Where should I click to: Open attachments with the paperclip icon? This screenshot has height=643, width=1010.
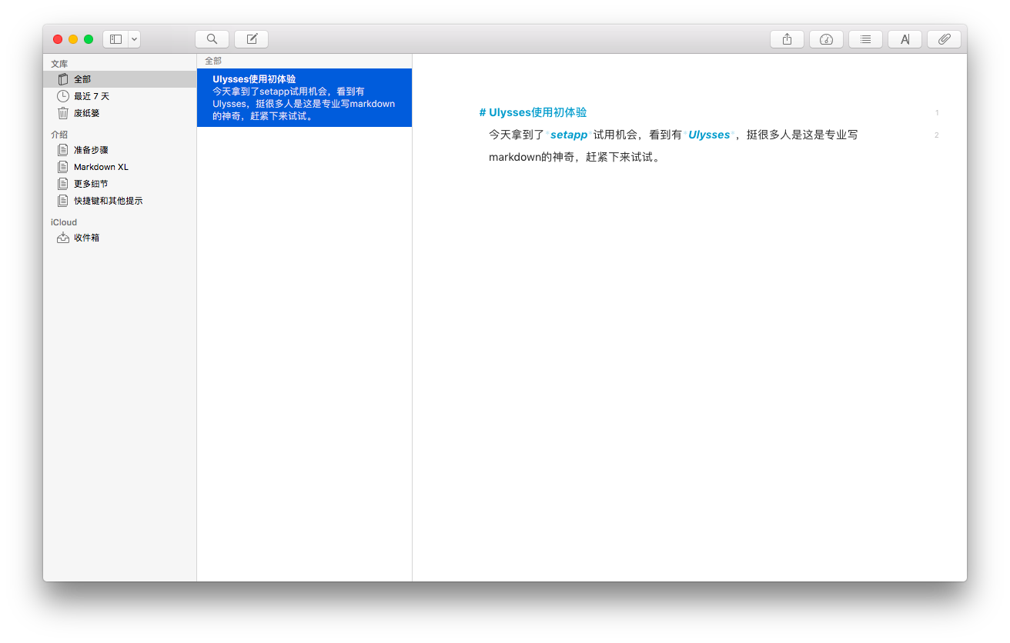[944, 38]
